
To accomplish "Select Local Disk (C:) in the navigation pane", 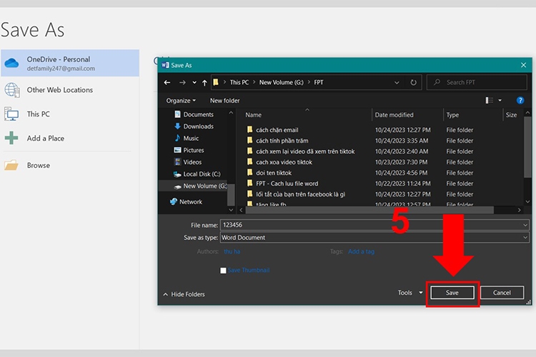I will (x=202, y=174).
